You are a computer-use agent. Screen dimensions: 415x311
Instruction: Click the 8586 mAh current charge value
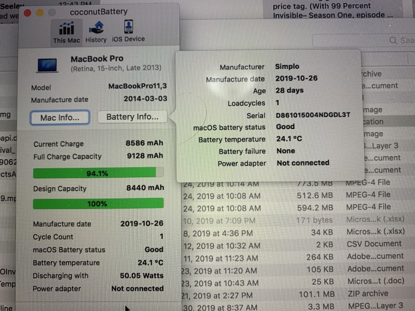pos(144,143)
